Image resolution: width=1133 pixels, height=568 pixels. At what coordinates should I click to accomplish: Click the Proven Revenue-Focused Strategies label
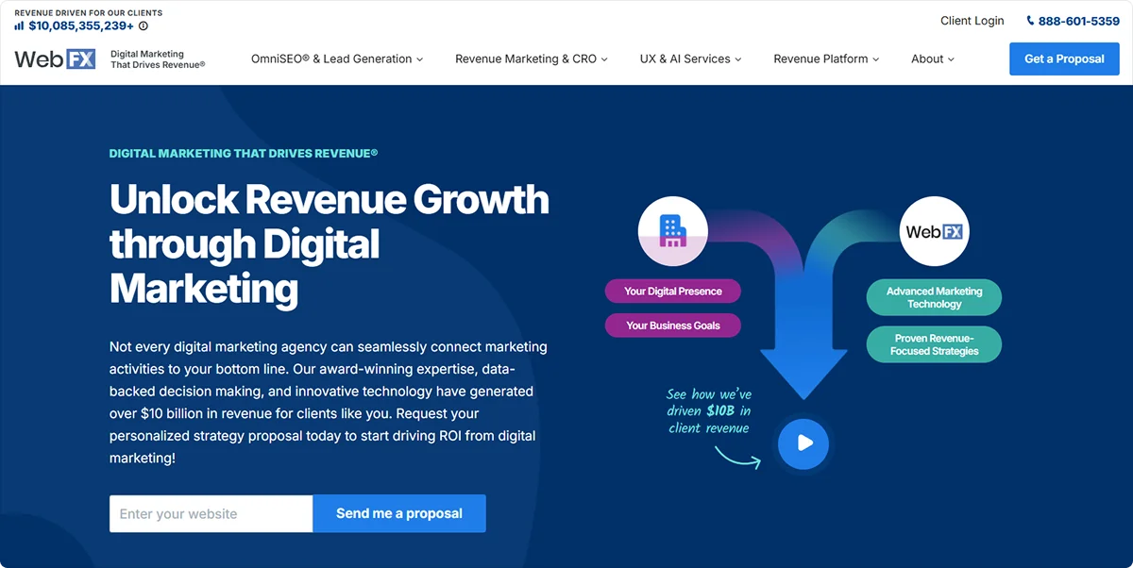click(x=934, y=344)
